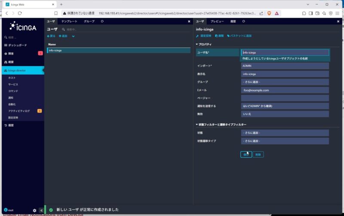Open the 通知を送信する dropdown
The height and width of the screenshot is (216, 344).
[285, 106]
